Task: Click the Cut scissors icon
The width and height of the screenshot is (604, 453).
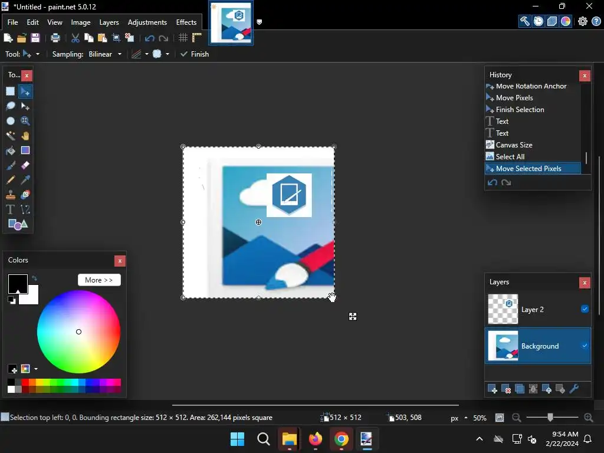Action: tap(75, 38)
